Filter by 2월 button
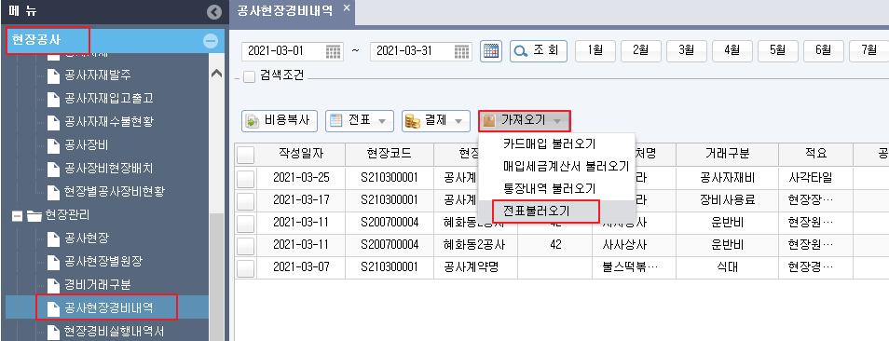Screen dimensions: 889x341 tap(641, 50)
